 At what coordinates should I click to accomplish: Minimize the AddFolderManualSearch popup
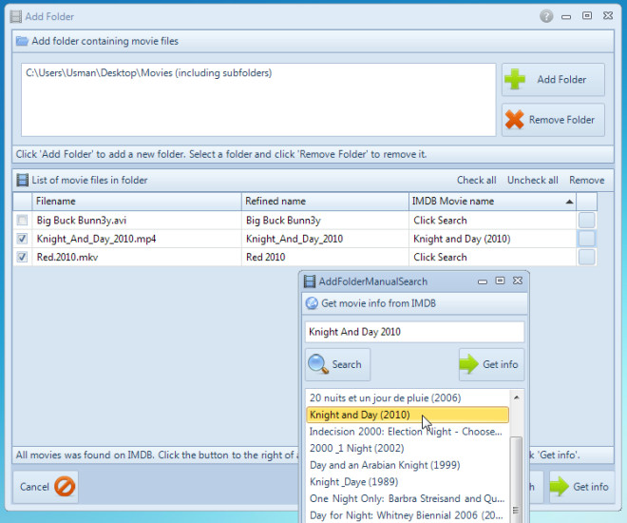483,281
